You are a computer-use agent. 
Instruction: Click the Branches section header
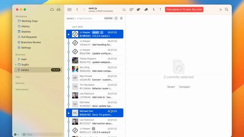[20, 54]
